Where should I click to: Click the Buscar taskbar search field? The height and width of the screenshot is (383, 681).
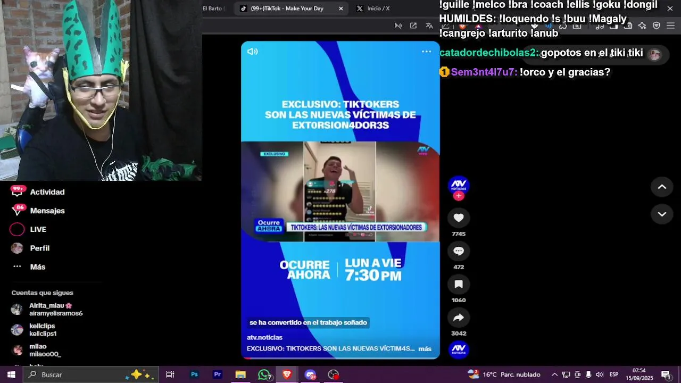click(90, 374)
